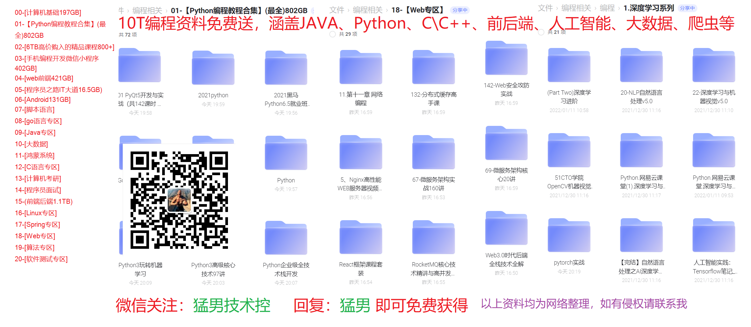Click the 02-[6TB高价购入的精品课程800+] entry
Screen dimensions: 751x327
[x=64, y=47]
